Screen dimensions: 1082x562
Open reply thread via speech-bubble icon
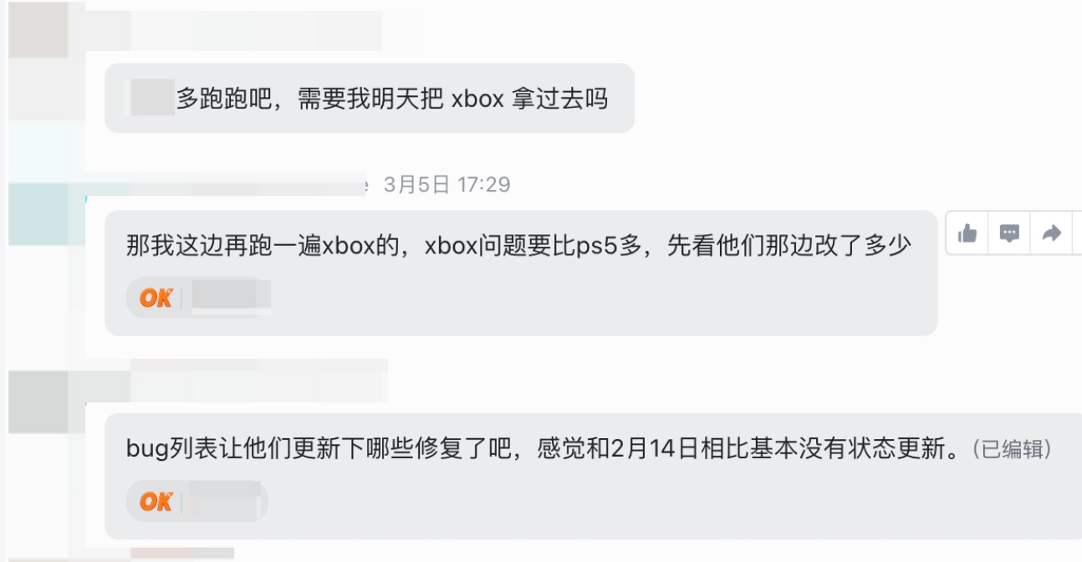pyautogui.click(x=1009, y=233)
